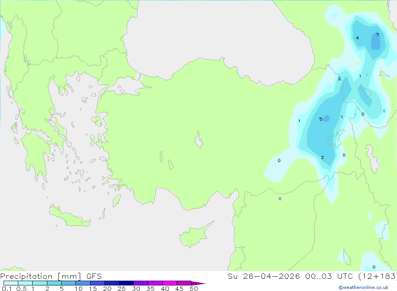This screenshot has height=291, width=397.
Task: Click the legend label '0.5'
Action: pos(21,289)
